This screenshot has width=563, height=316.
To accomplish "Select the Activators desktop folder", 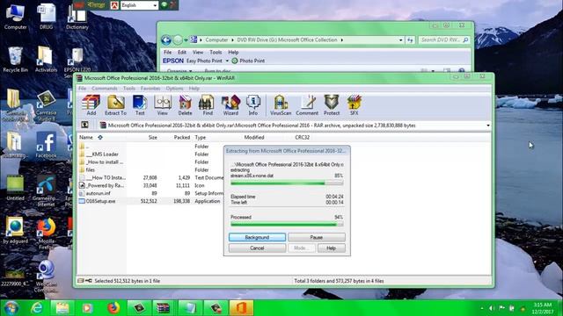I will (x=46, y=60).
